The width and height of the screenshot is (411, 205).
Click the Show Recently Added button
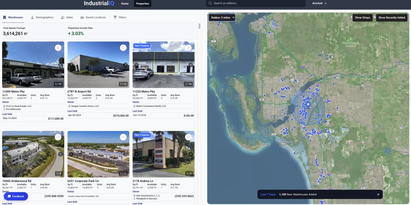pos(391,18)
